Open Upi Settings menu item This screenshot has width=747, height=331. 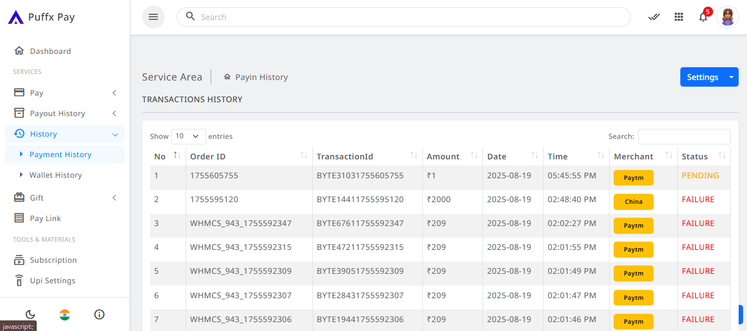tap(64, 280)
